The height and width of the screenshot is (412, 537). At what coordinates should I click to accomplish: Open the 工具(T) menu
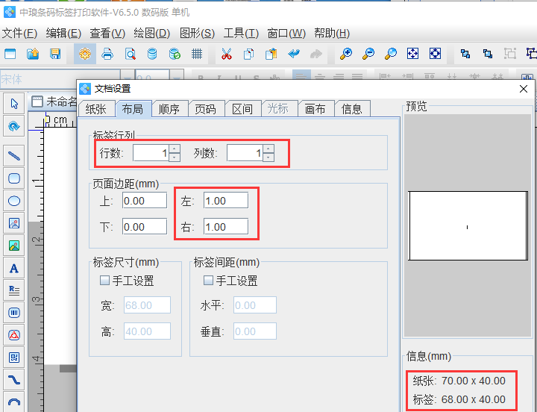[x=241, y=33]
